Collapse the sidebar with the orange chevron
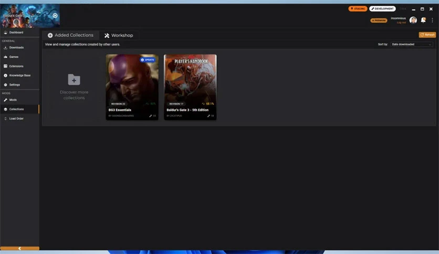439x254 pixels. click(19, 248)
